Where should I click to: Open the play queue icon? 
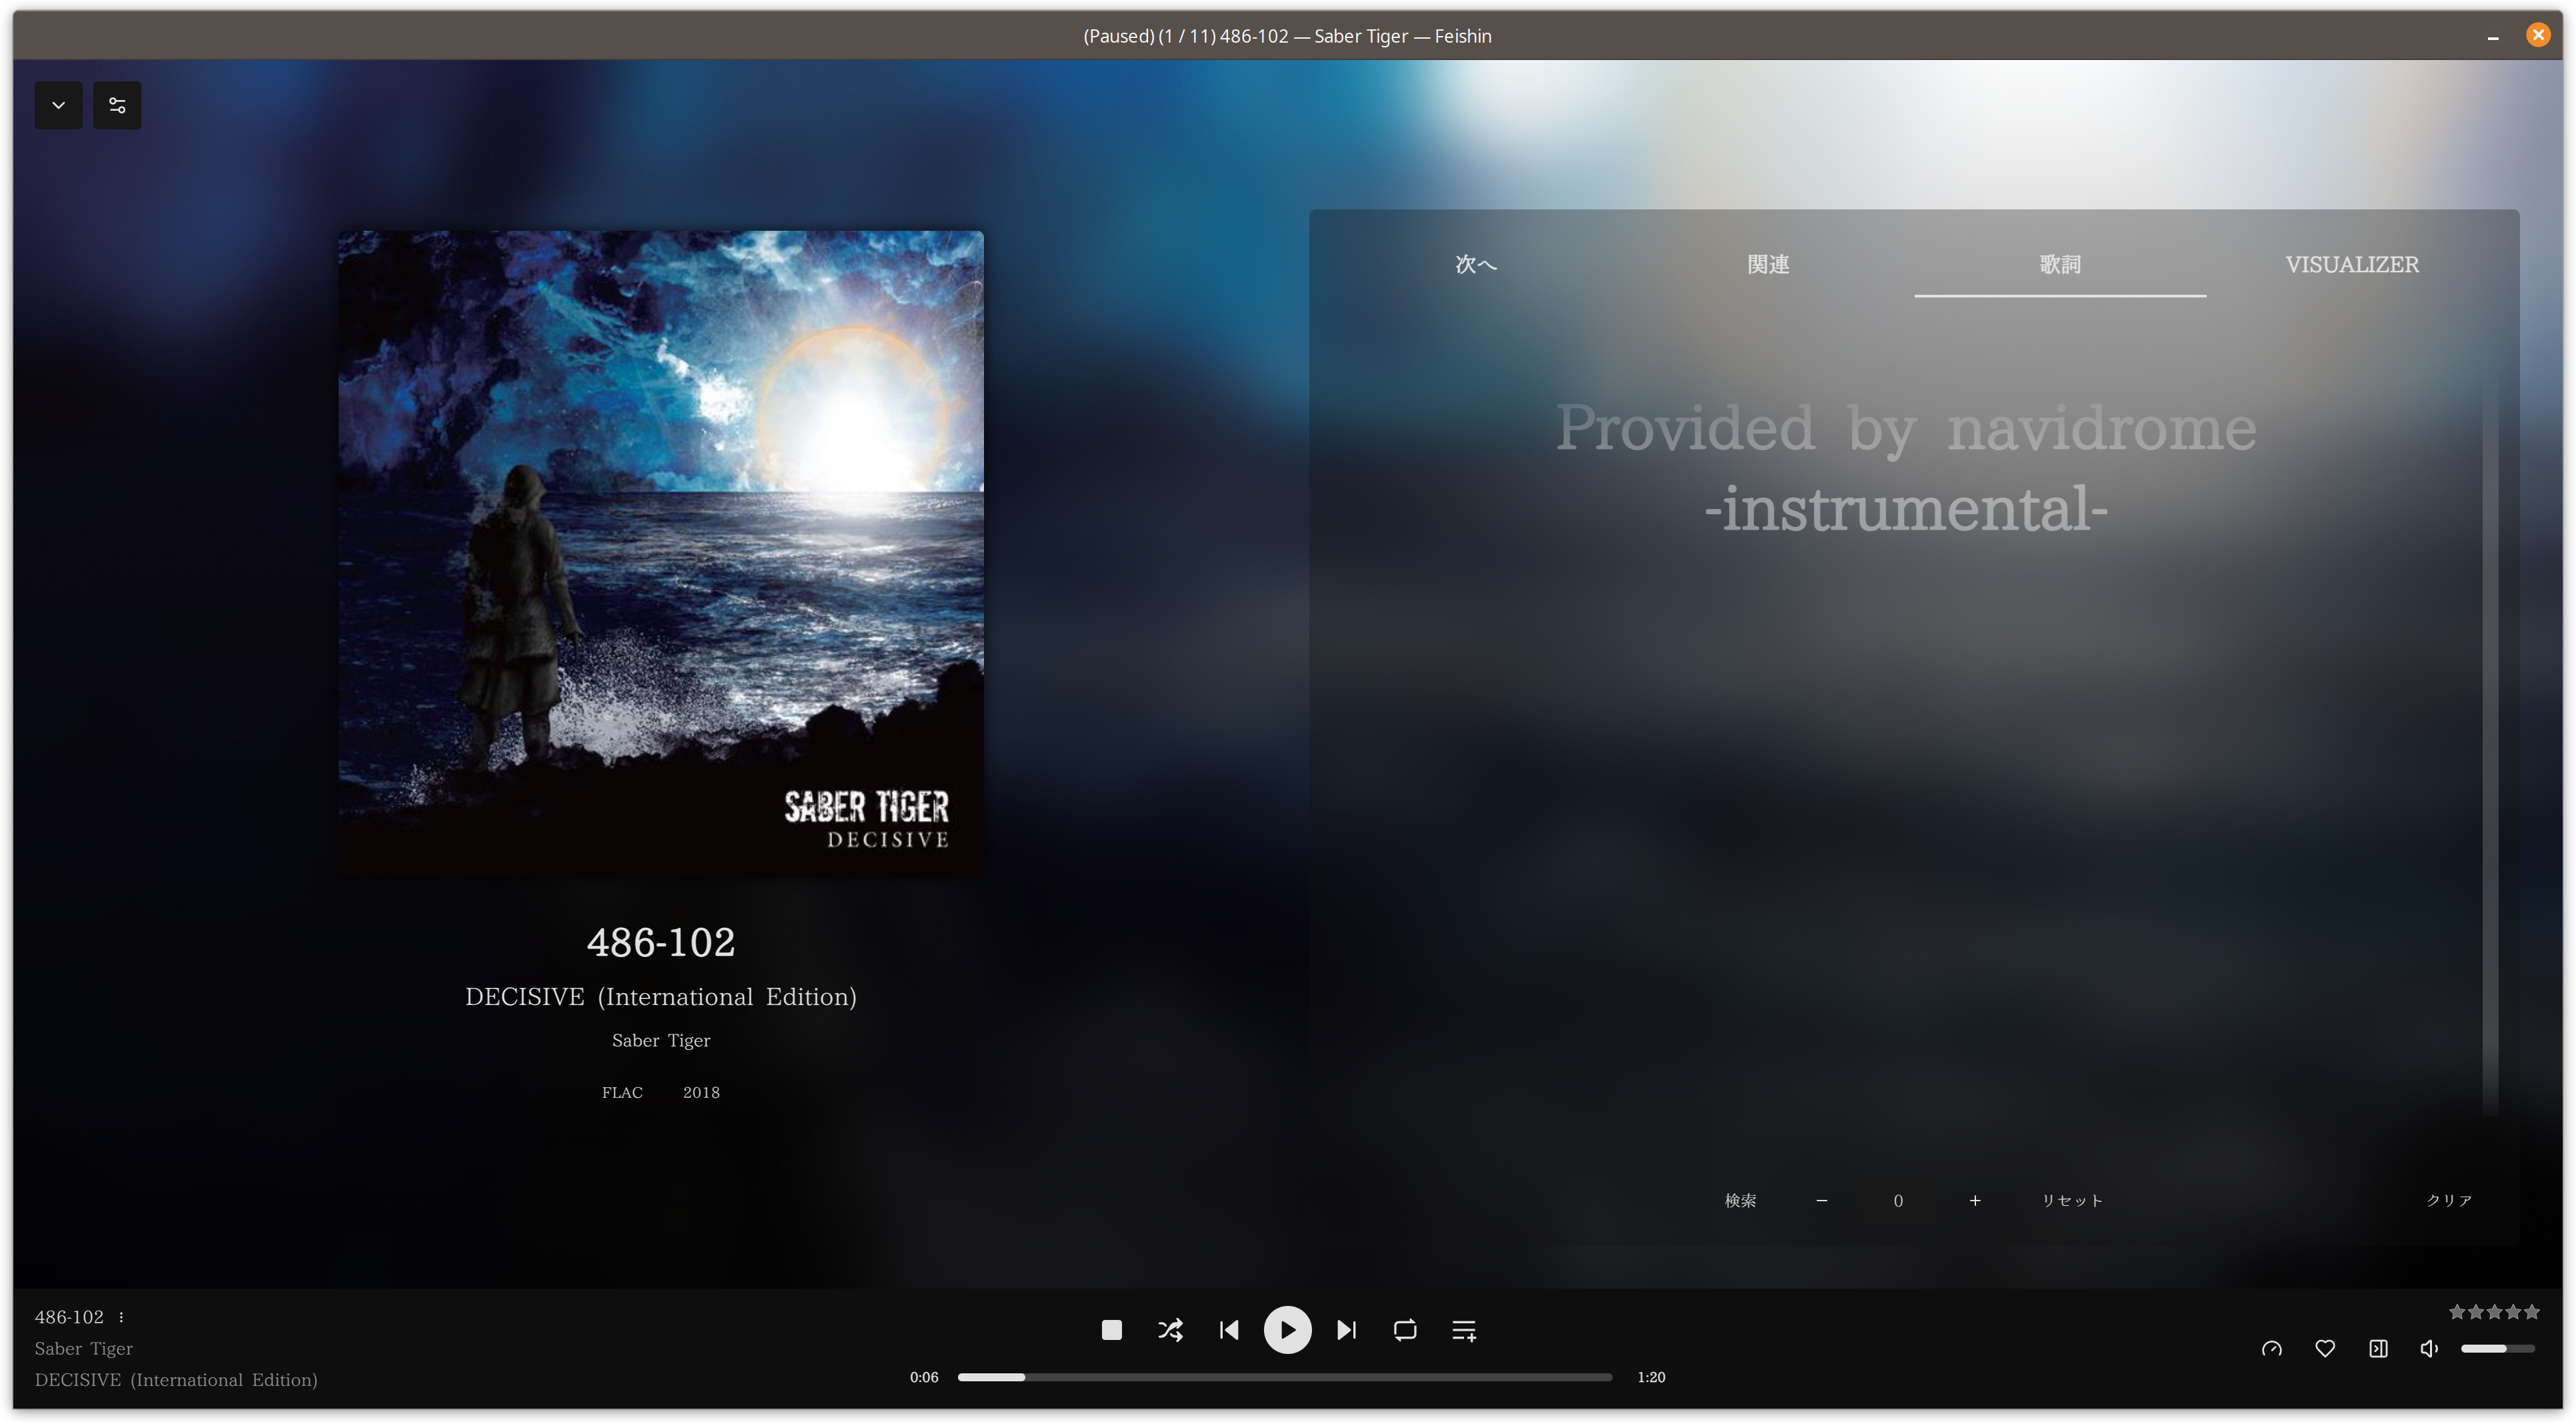click(x=1464, y=1330)
